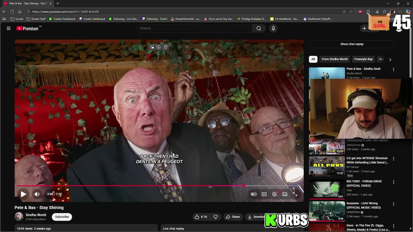Run search with the magnifier button

point(259,28)
